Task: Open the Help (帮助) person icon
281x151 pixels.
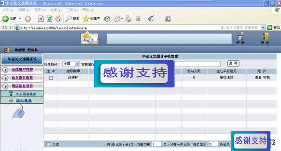Action: pyautogui.click(x=240, y=36)
